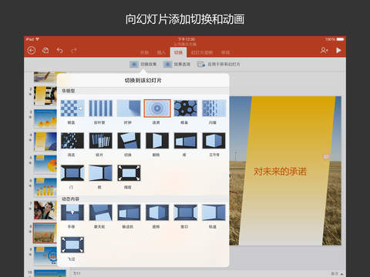
Task: Choose the vortex particles transition
Action: click(x=72, y=141)
